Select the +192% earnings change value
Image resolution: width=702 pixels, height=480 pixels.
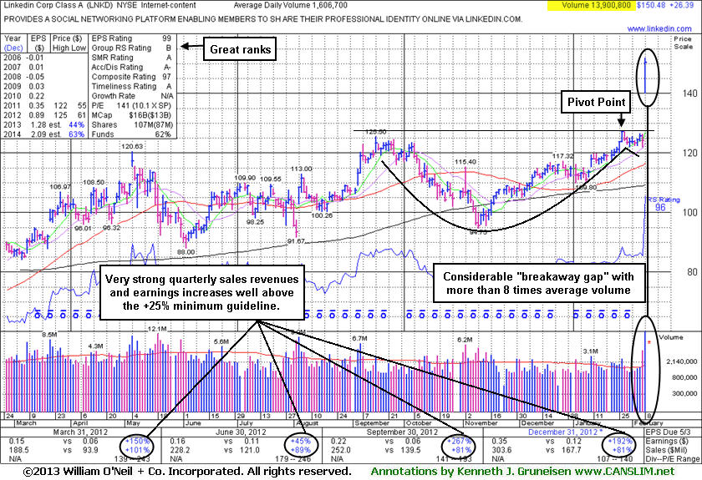620,441
